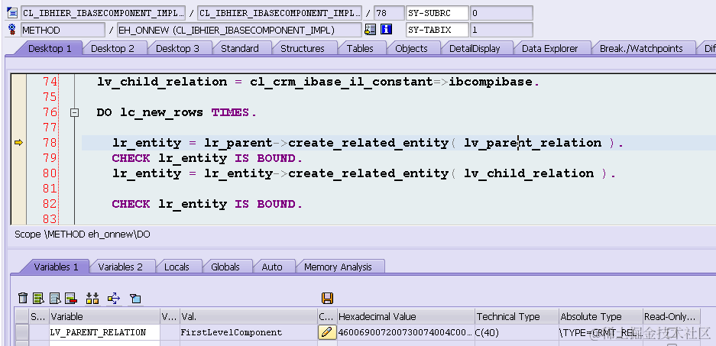Click the SY-TABIX value field showing 1
716x346 pixels.
(x=501, y=30)
